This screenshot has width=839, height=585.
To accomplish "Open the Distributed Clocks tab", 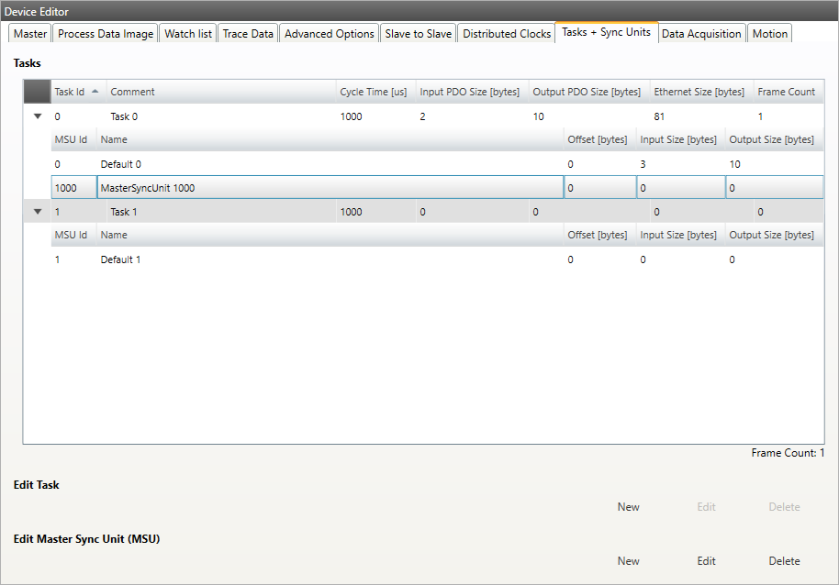I will pos(507,34).
